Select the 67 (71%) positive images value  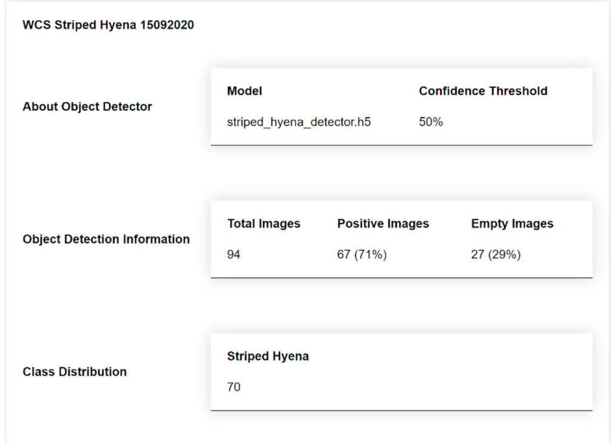click(x=361, y=255)
